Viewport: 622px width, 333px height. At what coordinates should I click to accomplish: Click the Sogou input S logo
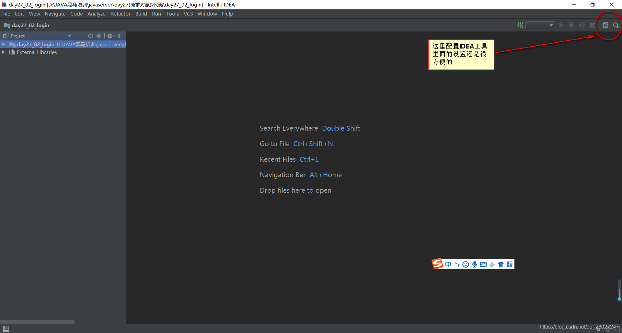[x=437, y=264]
